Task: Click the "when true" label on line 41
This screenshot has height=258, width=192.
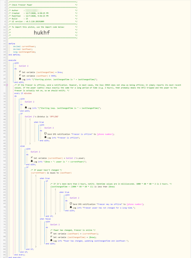Action: 39,122
